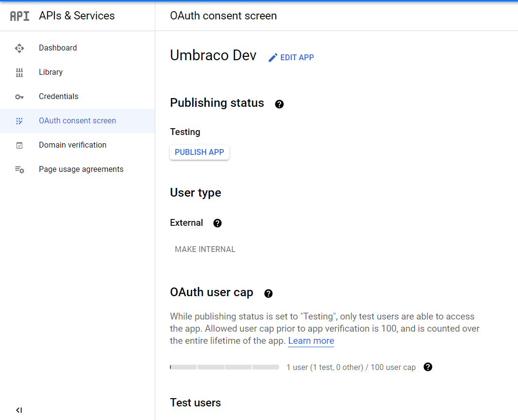Screen dimensions: 518x420
Task: Collapse the sidebar navigation panel
Action: (x=19, y=410)
